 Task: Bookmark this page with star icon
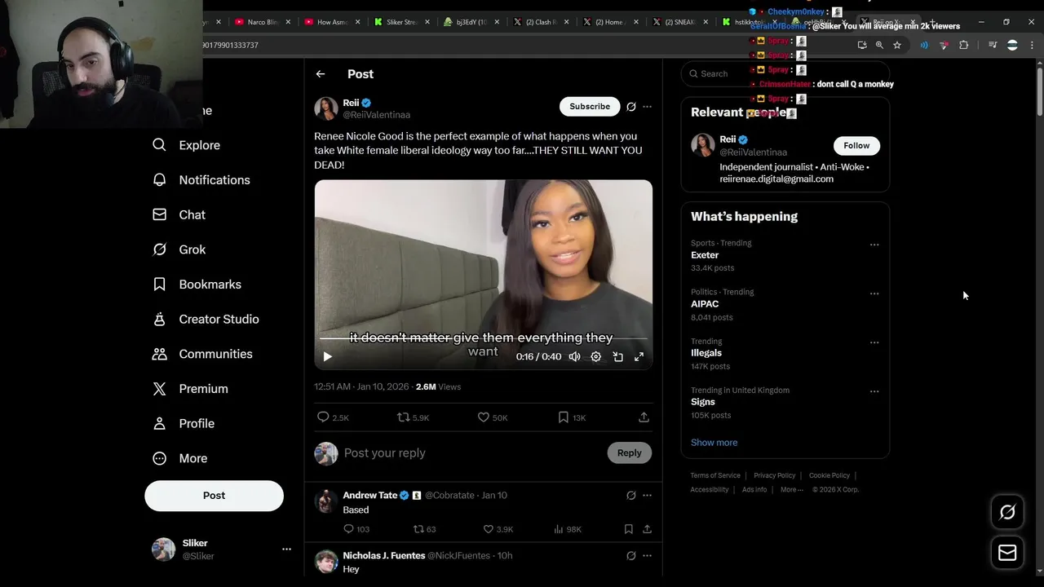click(897, 45)
